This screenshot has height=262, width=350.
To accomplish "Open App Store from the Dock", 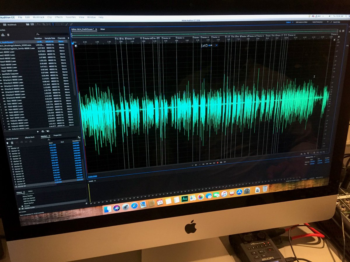I will pos(239,192).
